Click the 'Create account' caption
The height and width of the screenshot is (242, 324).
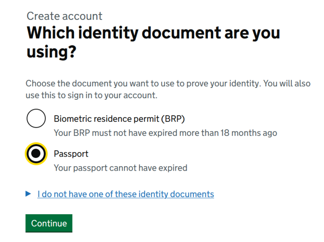[x=65, y=16]
